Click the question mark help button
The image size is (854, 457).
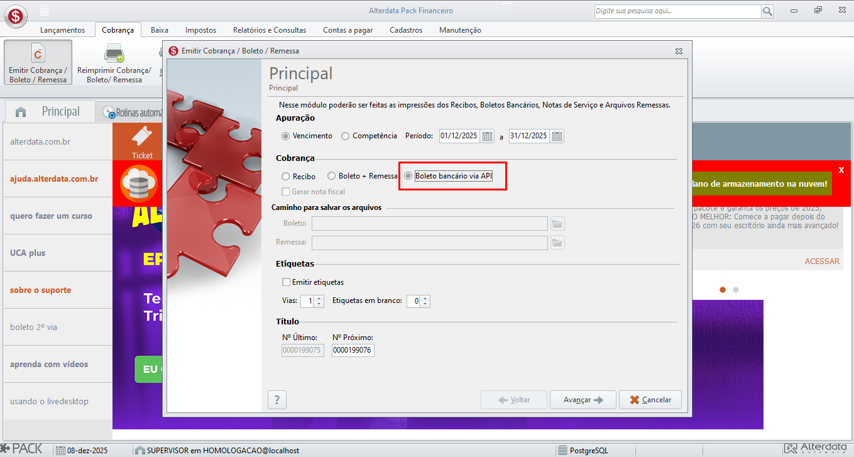pos(277,400)
